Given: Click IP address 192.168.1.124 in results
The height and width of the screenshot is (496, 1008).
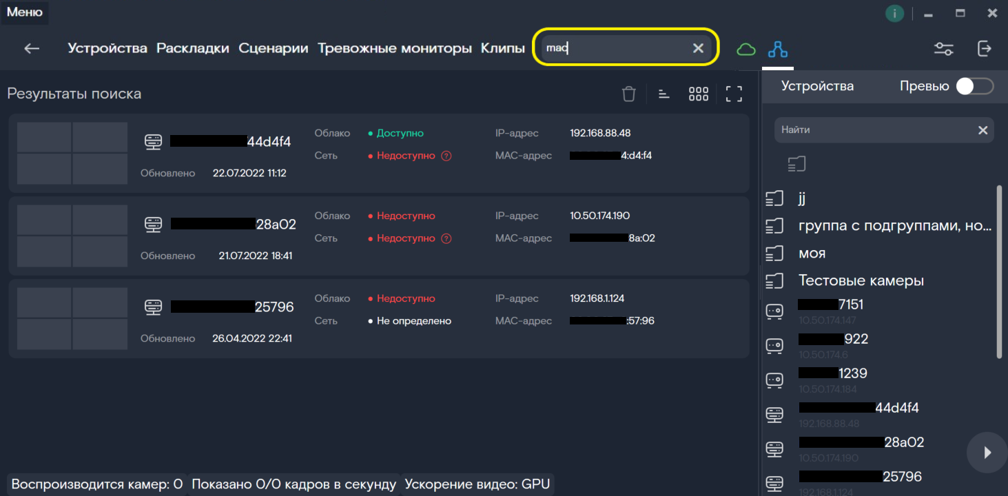Looking at the screenshot, I should point(597,298).
